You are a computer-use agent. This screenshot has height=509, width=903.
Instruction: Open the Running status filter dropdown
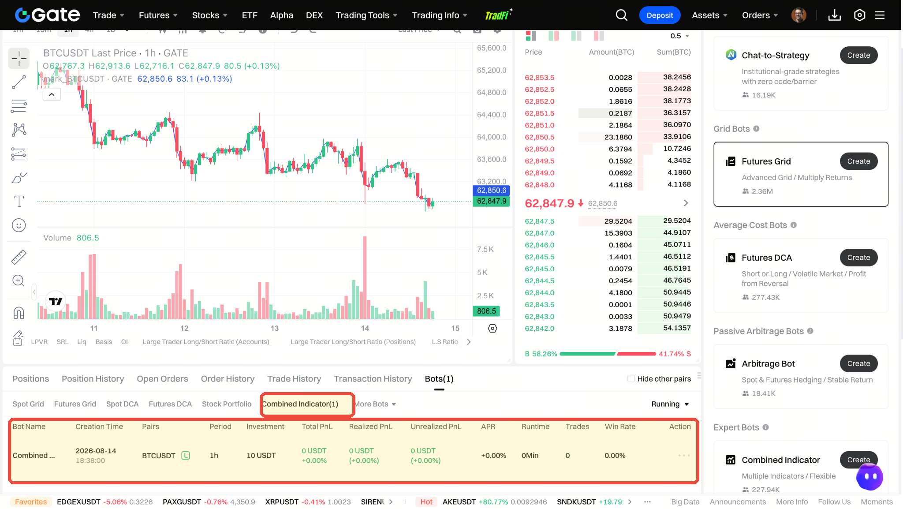tap(670, 404)
